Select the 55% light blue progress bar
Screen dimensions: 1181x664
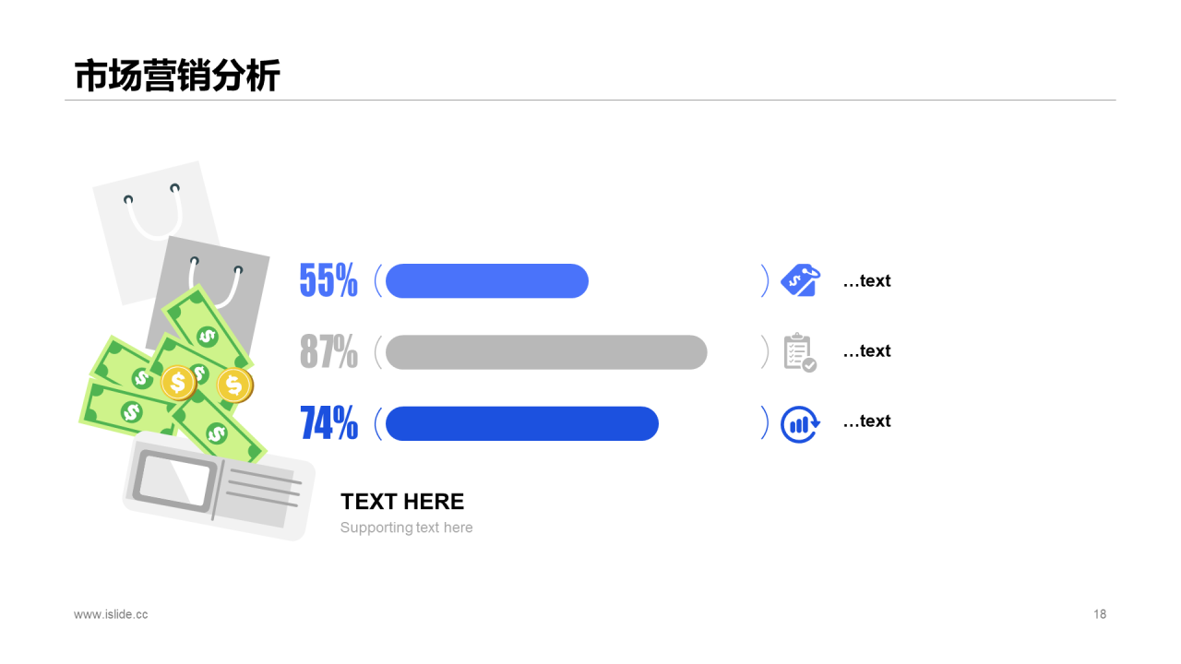[487, 280]
